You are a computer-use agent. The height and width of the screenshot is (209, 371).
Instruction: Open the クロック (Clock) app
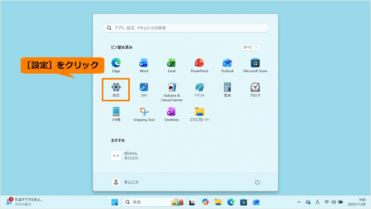(255, 90)
